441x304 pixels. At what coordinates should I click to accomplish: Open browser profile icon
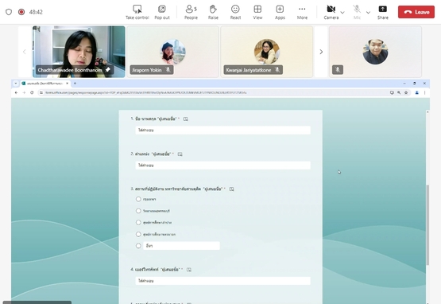(417, 92)
